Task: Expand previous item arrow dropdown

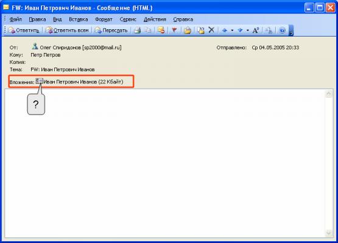Action: coord(232,30)
